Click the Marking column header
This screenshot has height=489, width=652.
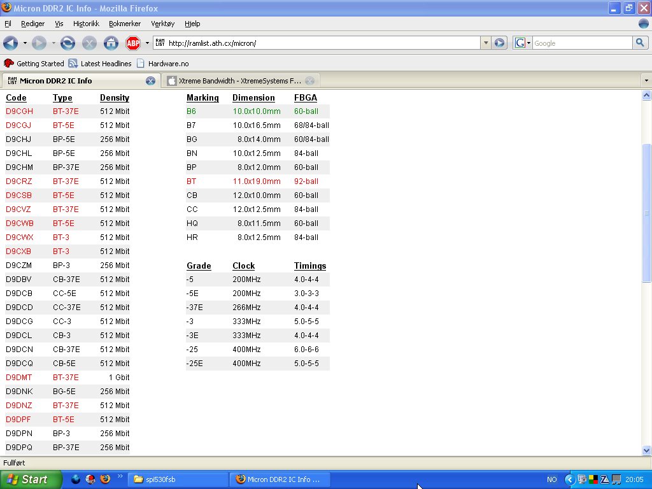(x=202, y=97)
